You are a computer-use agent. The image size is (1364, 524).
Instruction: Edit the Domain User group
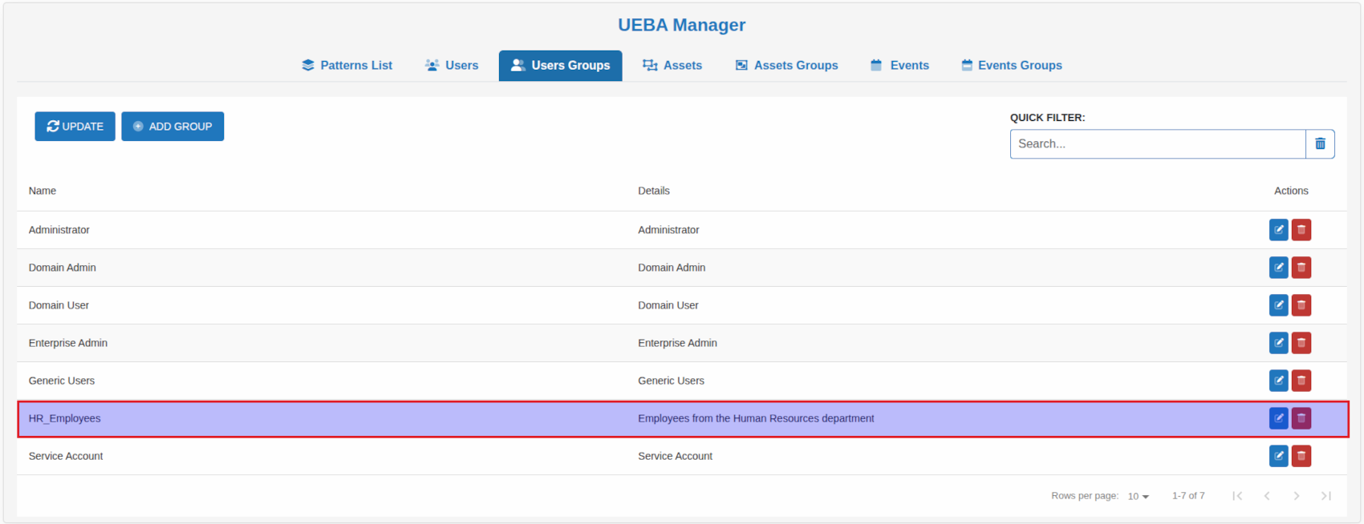(x=1278, y=305)
